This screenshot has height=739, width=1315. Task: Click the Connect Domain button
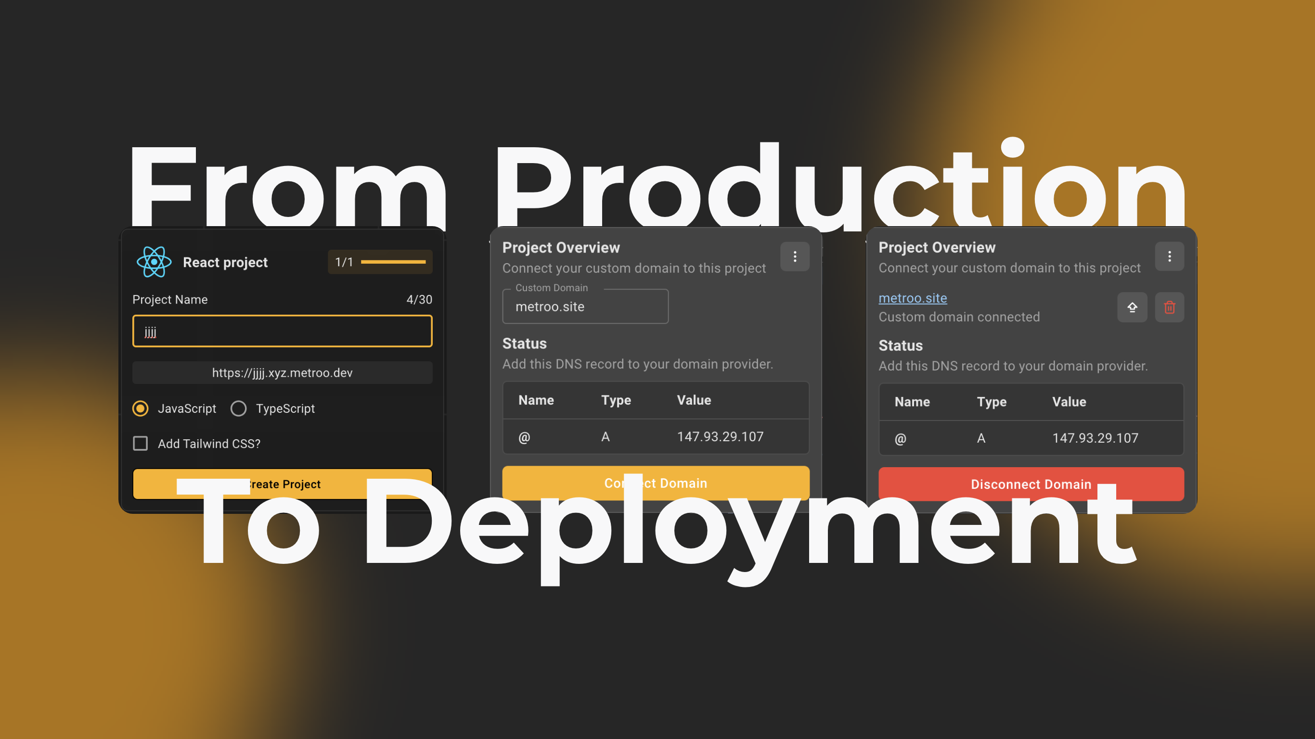pos(656,483)
